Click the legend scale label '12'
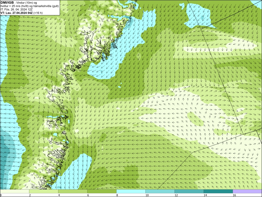 coord(176,195)
